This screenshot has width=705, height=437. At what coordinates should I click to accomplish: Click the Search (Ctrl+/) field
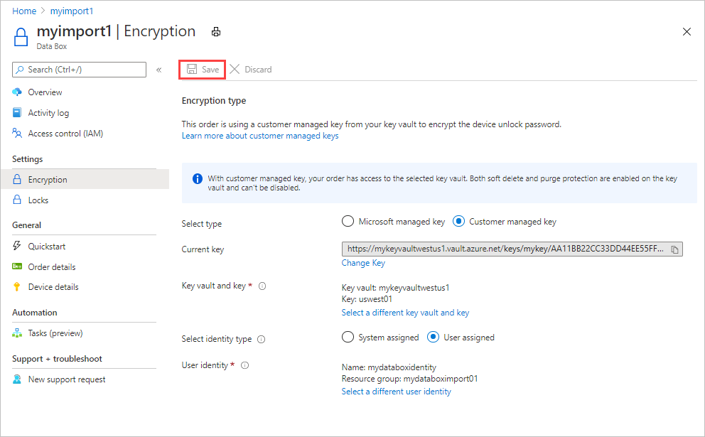point(79,70)
